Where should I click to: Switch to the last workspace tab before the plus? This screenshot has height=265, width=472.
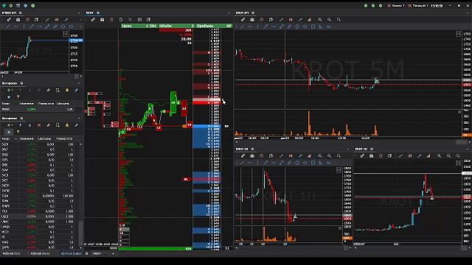click(x=97, y=253)
